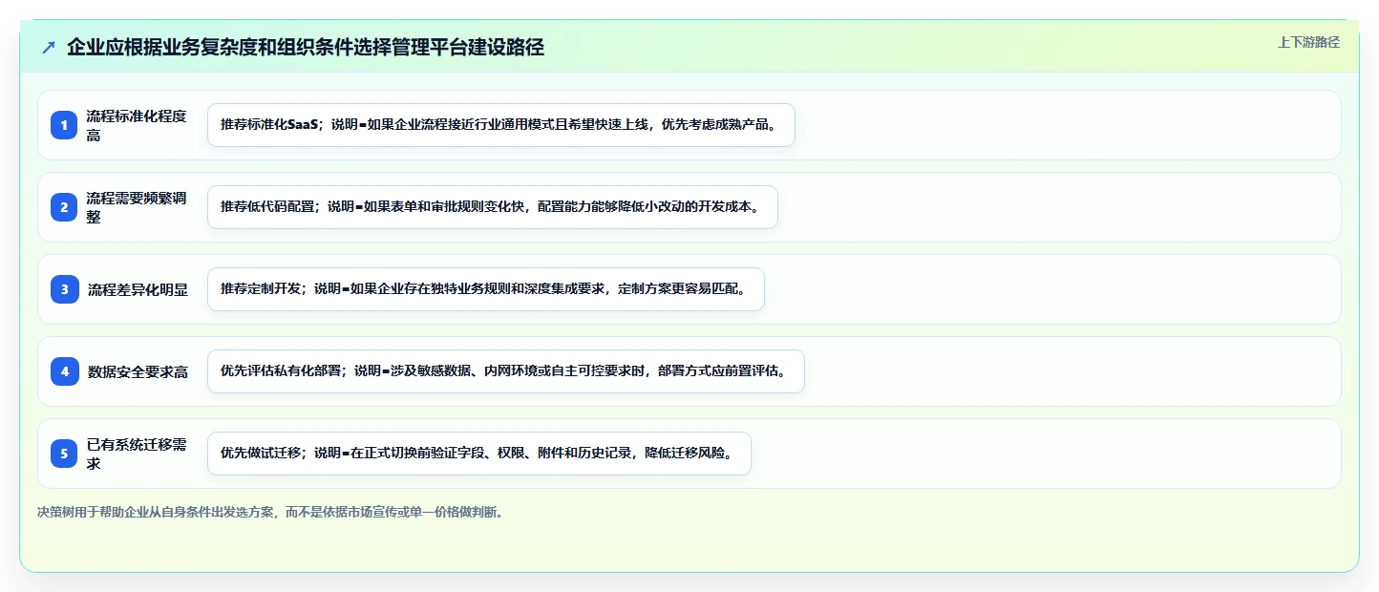Open the 推荐标准化SaaS recommendation box
The height and width of the screenshot is (592, 1379).
click(x=501, y=125)
